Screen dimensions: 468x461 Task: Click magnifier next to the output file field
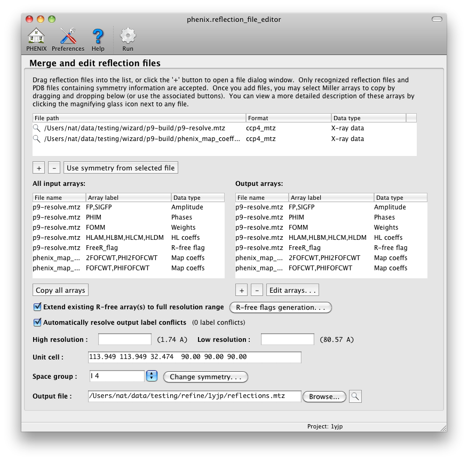click(x=355, y=396)
